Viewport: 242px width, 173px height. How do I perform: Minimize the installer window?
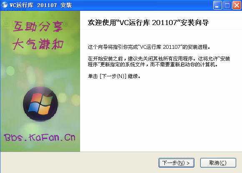217,5
